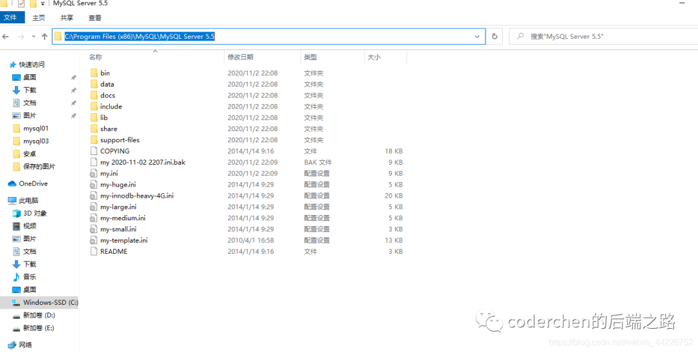Click quick access properties checkmark icon

[x=21, y=4]
